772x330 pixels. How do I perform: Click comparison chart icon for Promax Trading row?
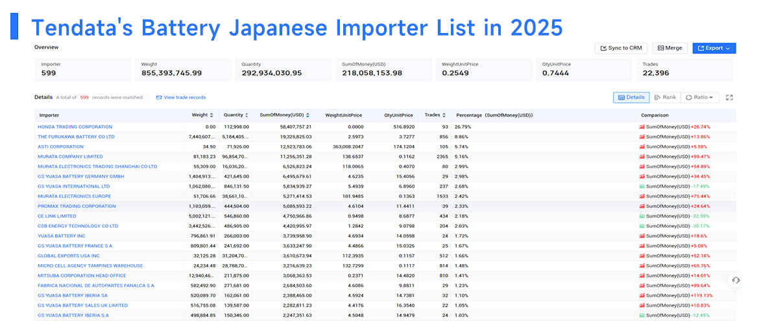pos(642,206)
